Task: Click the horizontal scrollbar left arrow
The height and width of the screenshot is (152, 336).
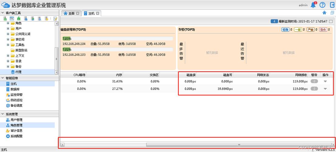Action: (63, 145)
